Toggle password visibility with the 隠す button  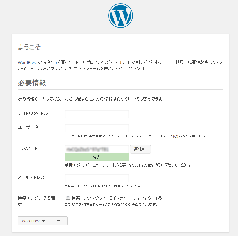[140, 149]
